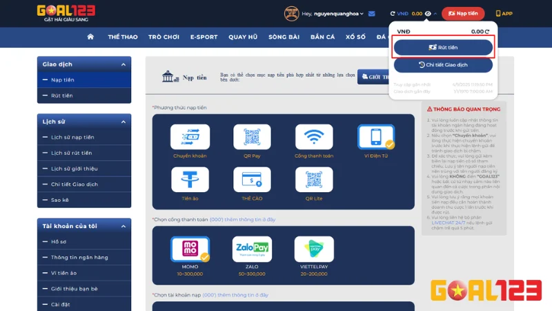Open the username nguyenquanghoa dropdown
This screenshot has width=552, height=311.
(338, 14)
